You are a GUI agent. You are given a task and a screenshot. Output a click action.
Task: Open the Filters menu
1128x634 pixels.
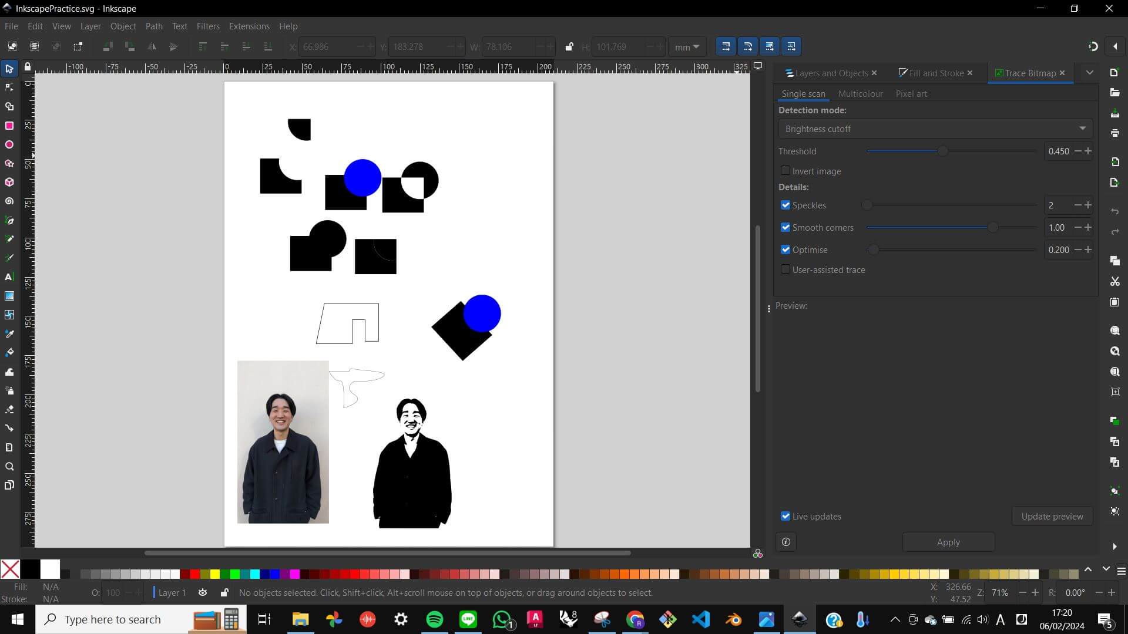pyautogui.click(x=208, y=26)
